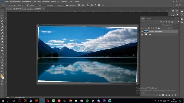This screenshot has width=184, height=103.
Task: Click the Очистить button
Action: [61, 5]
